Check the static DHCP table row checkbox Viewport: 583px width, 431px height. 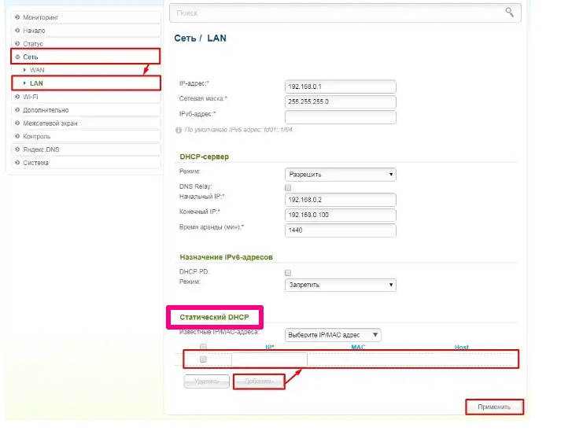click(203, 359)
